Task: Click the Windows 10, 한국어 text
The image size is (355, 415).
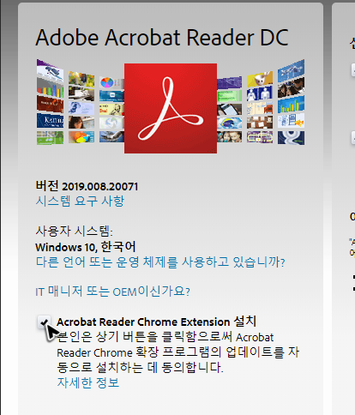Action: point(86,247)
